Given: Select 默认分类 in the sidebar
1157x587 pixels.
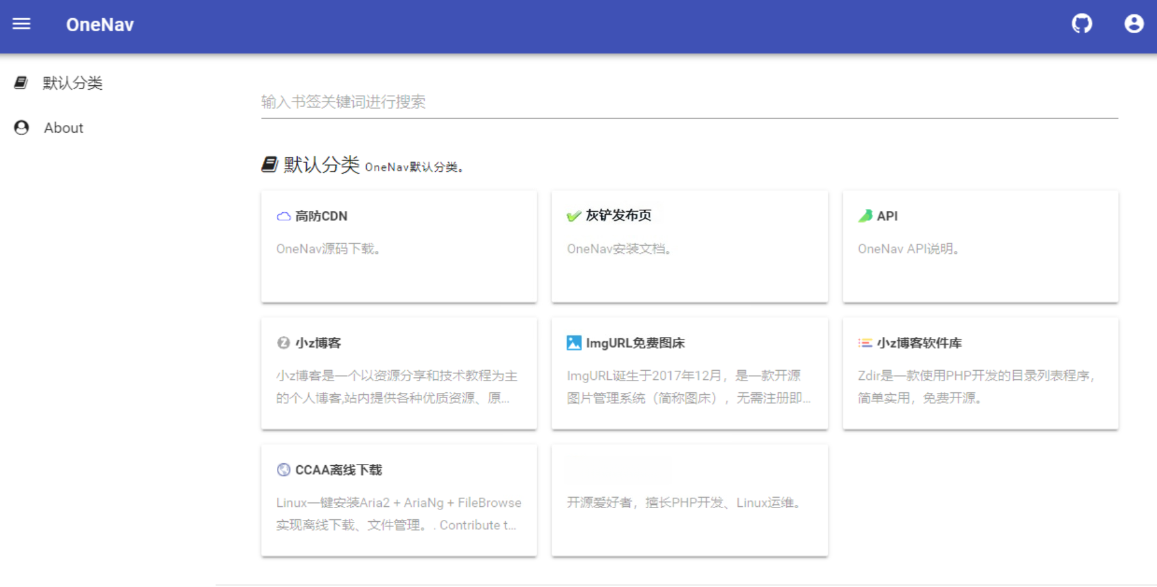Looking at the screenshot, I should pyautogui.click(x=72, y=83).
